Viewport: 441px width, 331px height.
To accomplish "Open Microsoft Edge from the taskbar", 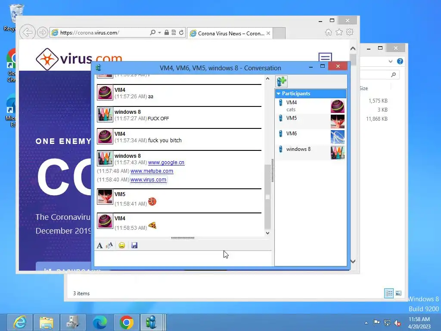I will tap(100, 322).
